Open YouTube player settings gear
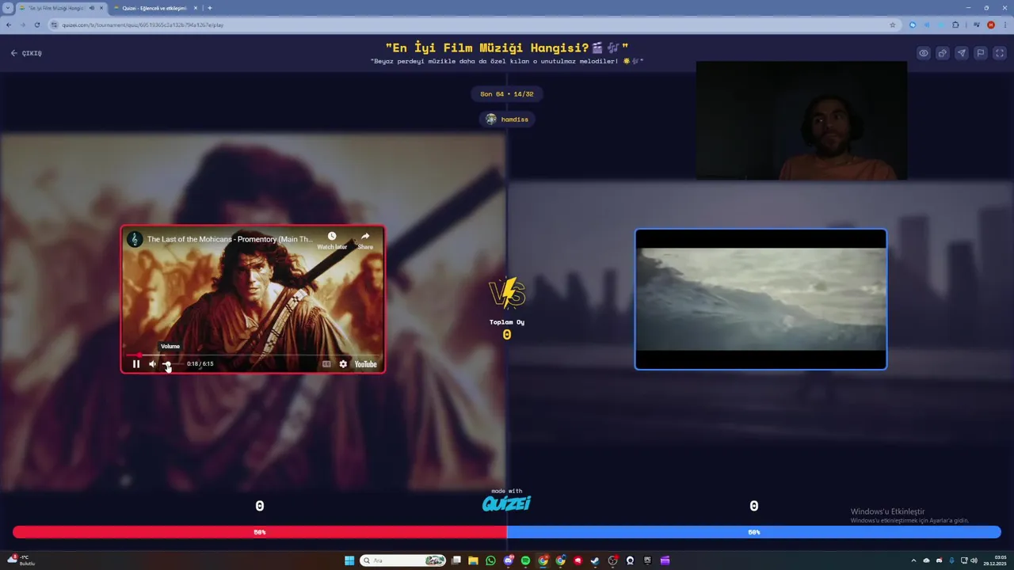 pyautogui.click(x=343, y=364)
